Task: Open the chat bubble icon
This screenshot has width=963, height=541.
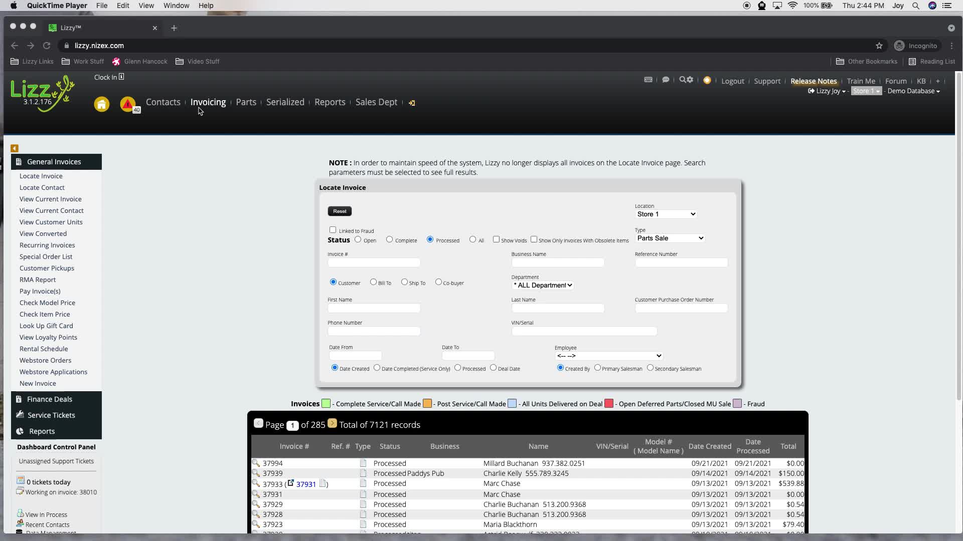Action: pyautogui.click(x=666, y=80)
